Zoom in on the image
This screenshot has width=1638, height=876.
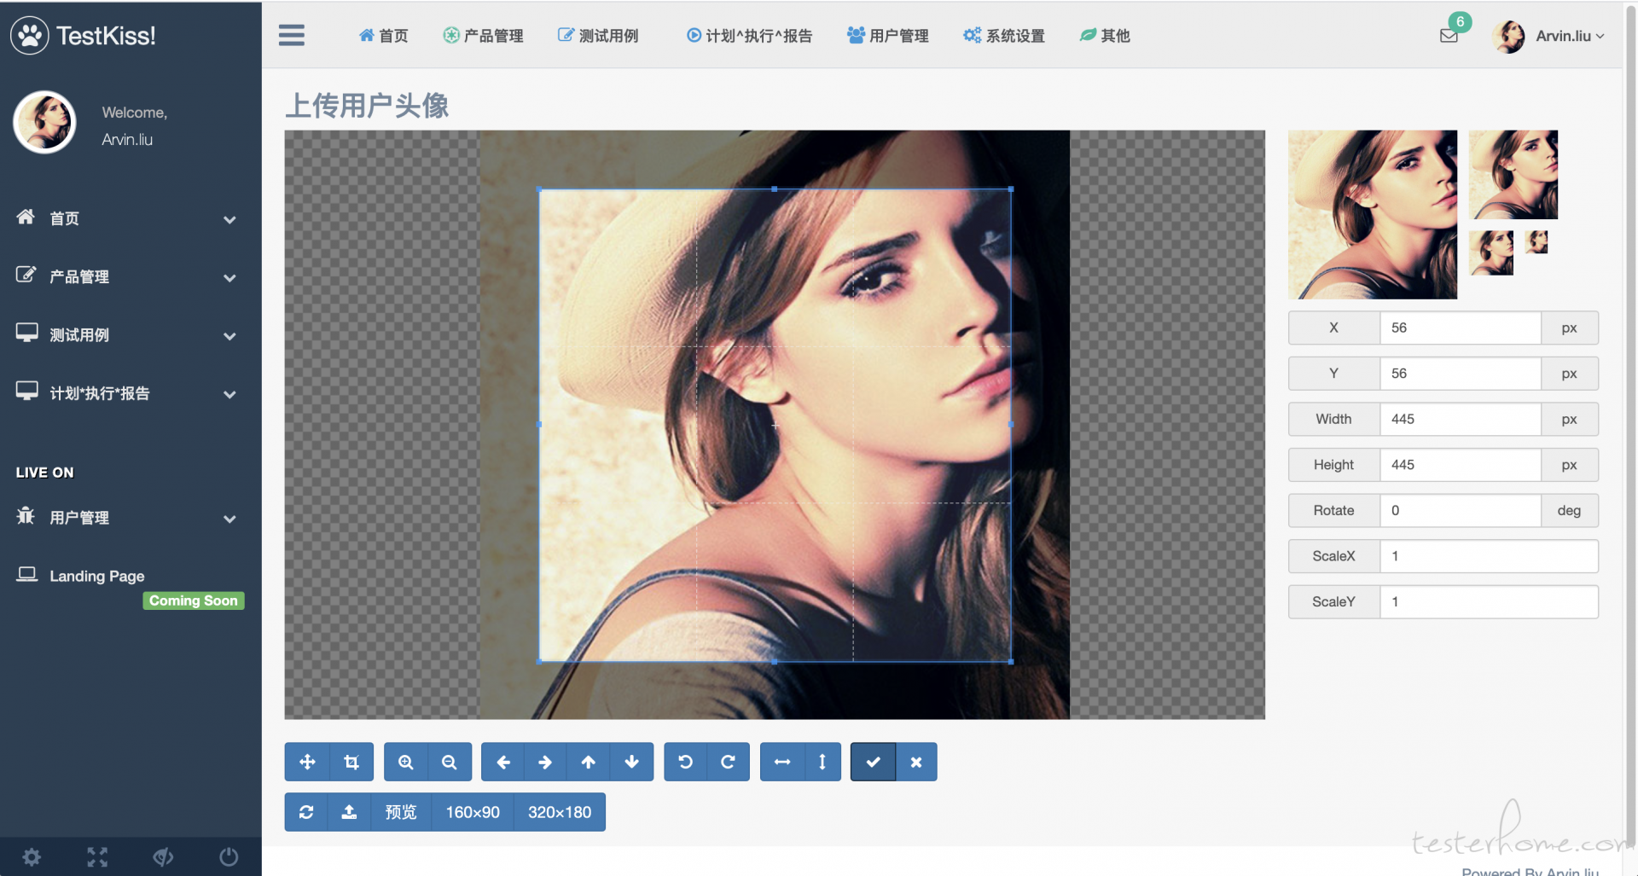tap(406, 762)
